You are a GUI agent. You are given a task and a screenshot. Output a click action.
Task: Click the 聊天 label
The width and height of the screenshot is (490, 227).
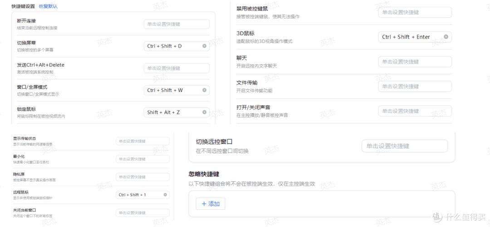[242, 58]
